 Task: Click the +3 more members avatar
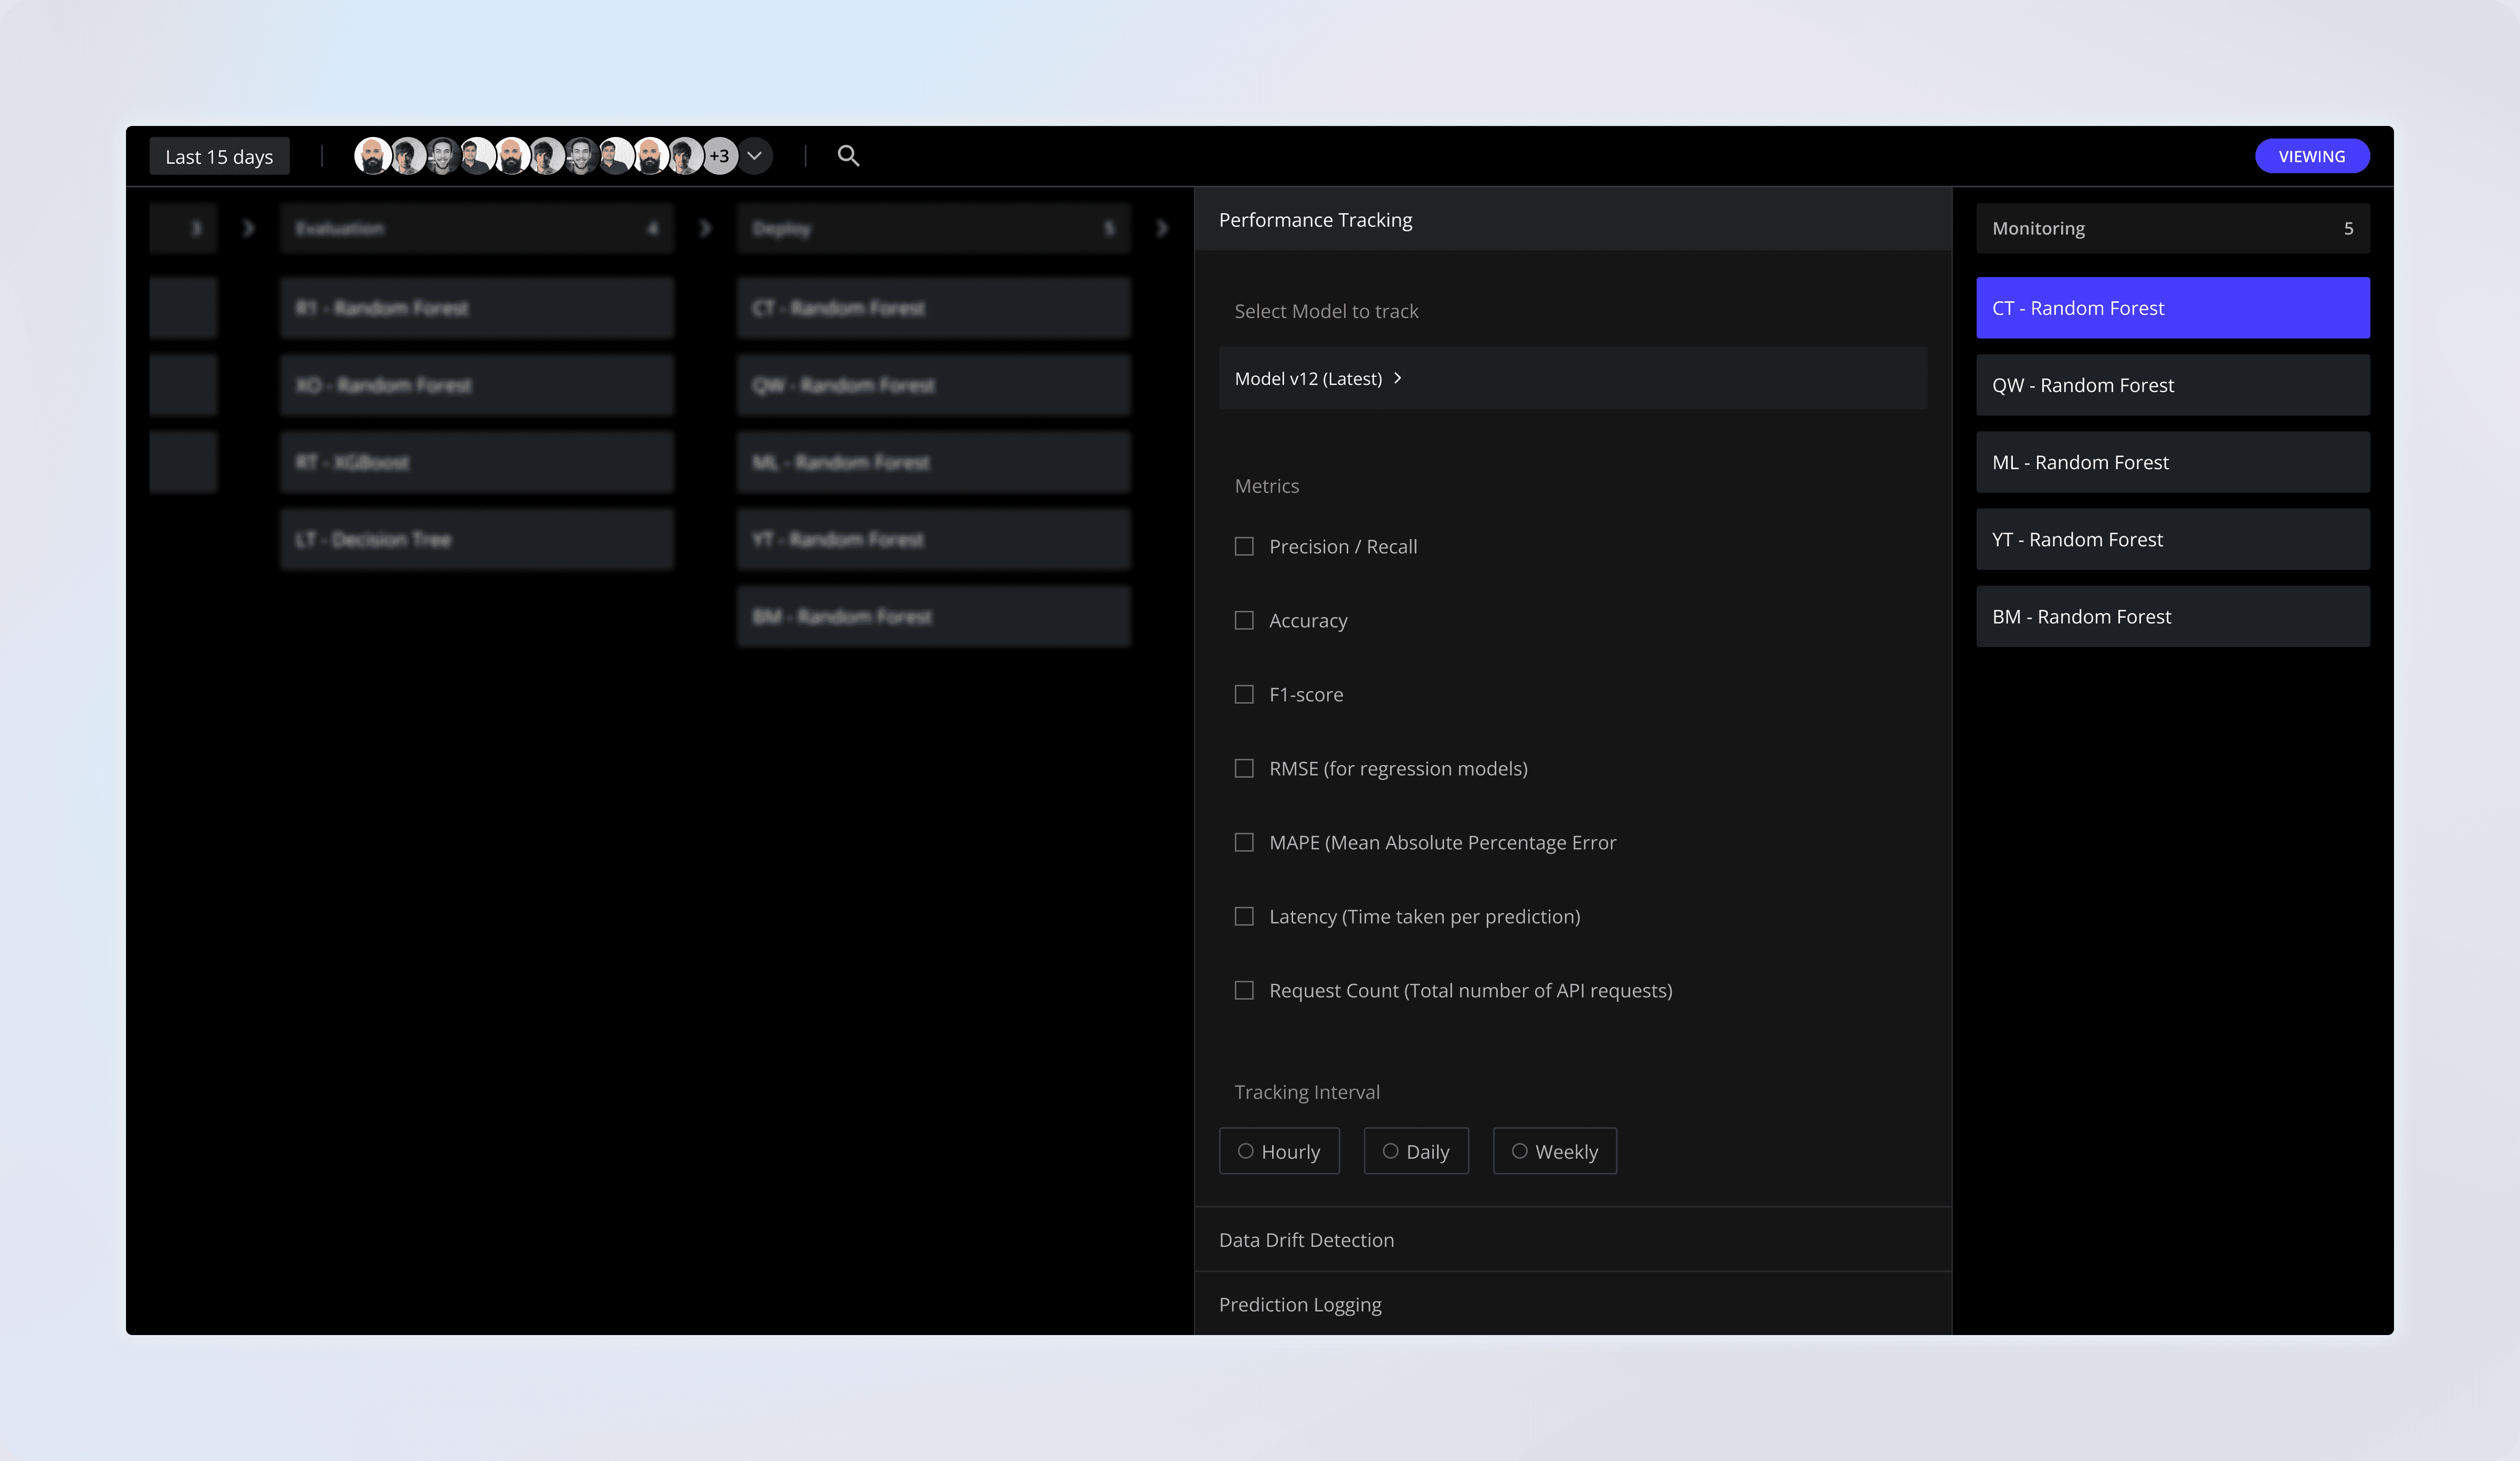click(720, 156)
